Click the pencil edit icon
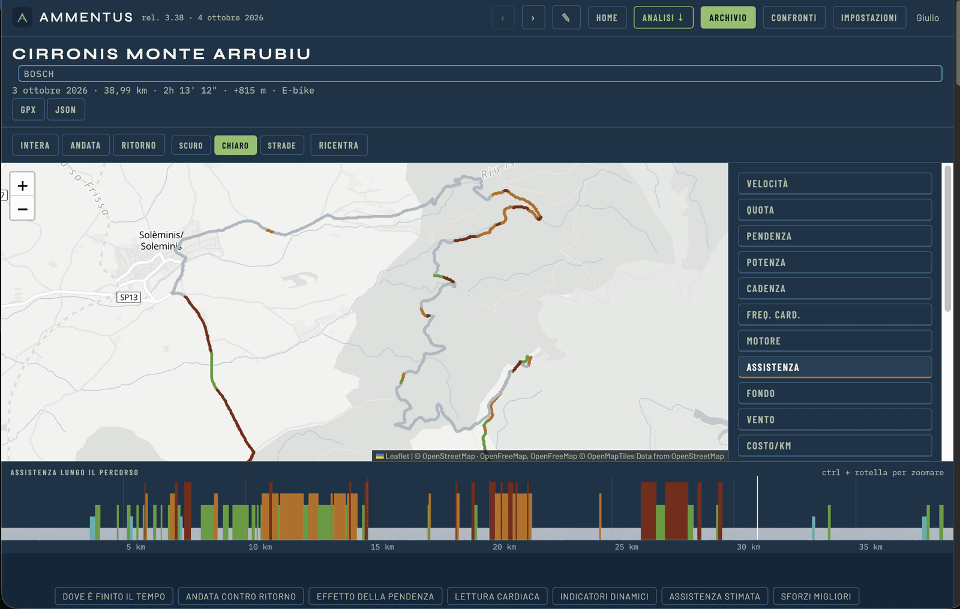Screen dimensions: 960x609 click(566, 17)
